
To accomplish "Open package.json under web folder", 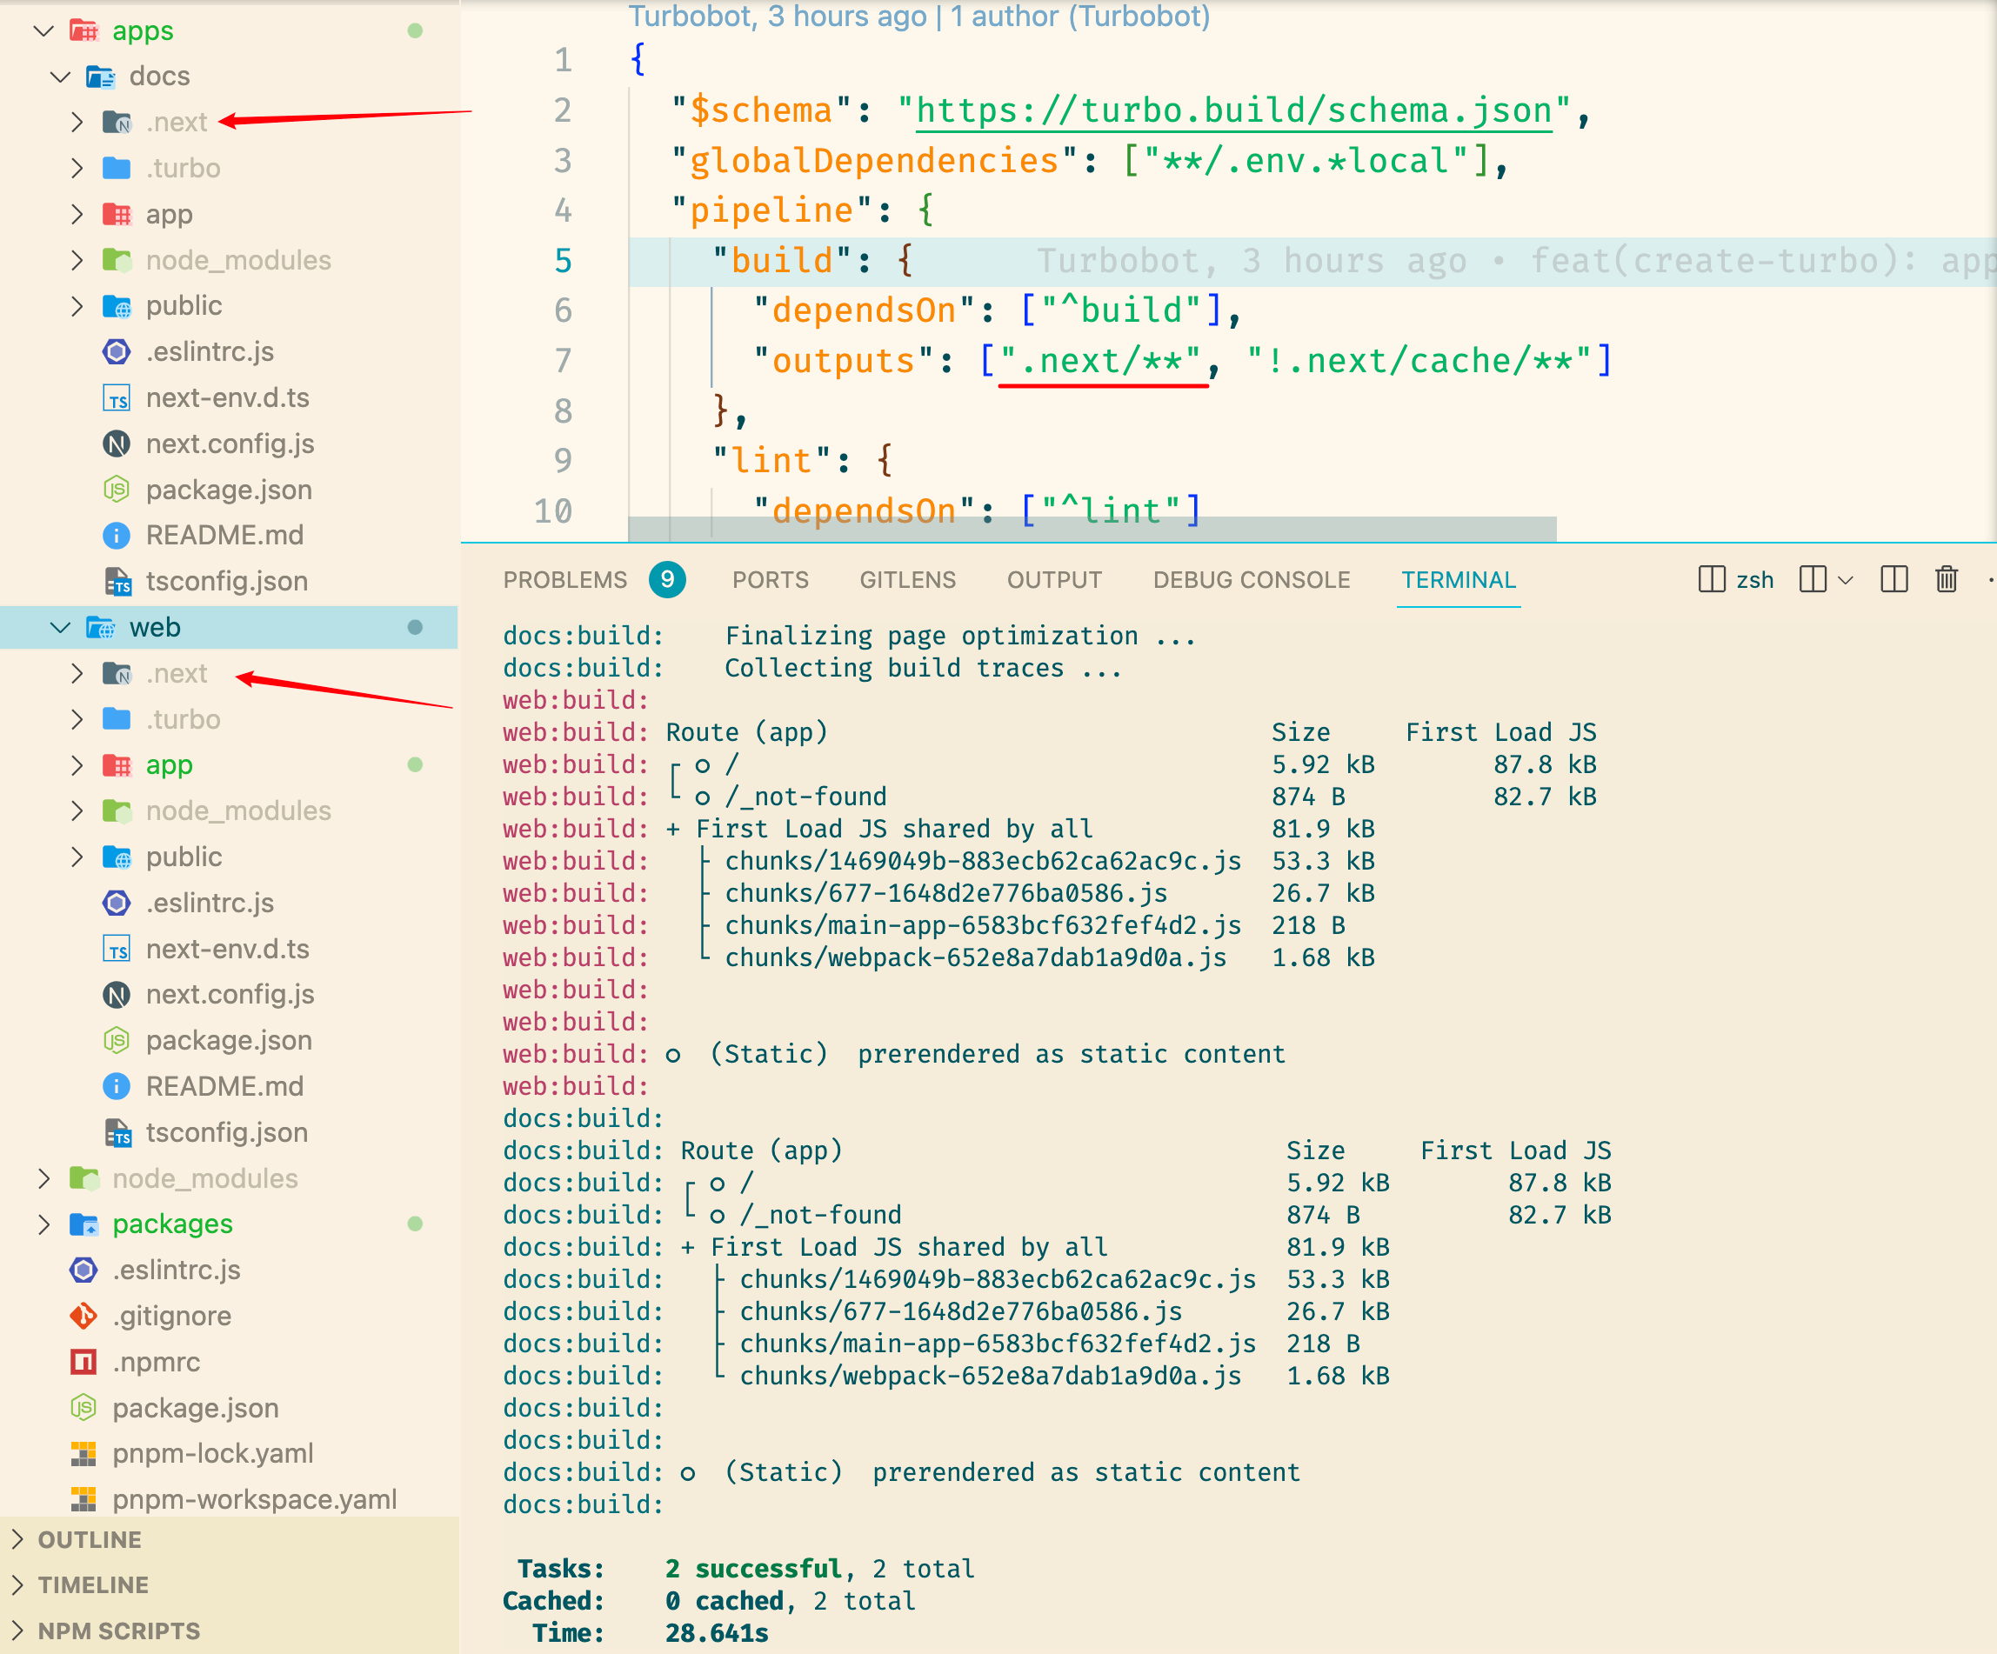I will [228, 1040].
